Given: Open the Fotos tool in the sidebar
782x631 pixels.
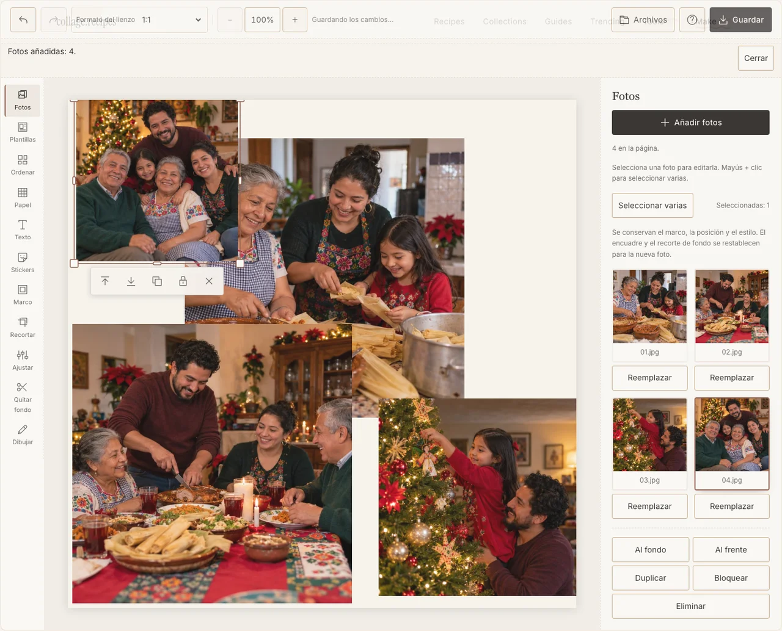Looking at the screenshot, I should point(23,100).
